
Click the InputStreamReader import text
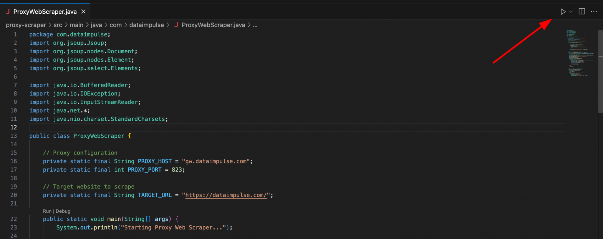tap(109, 102)
